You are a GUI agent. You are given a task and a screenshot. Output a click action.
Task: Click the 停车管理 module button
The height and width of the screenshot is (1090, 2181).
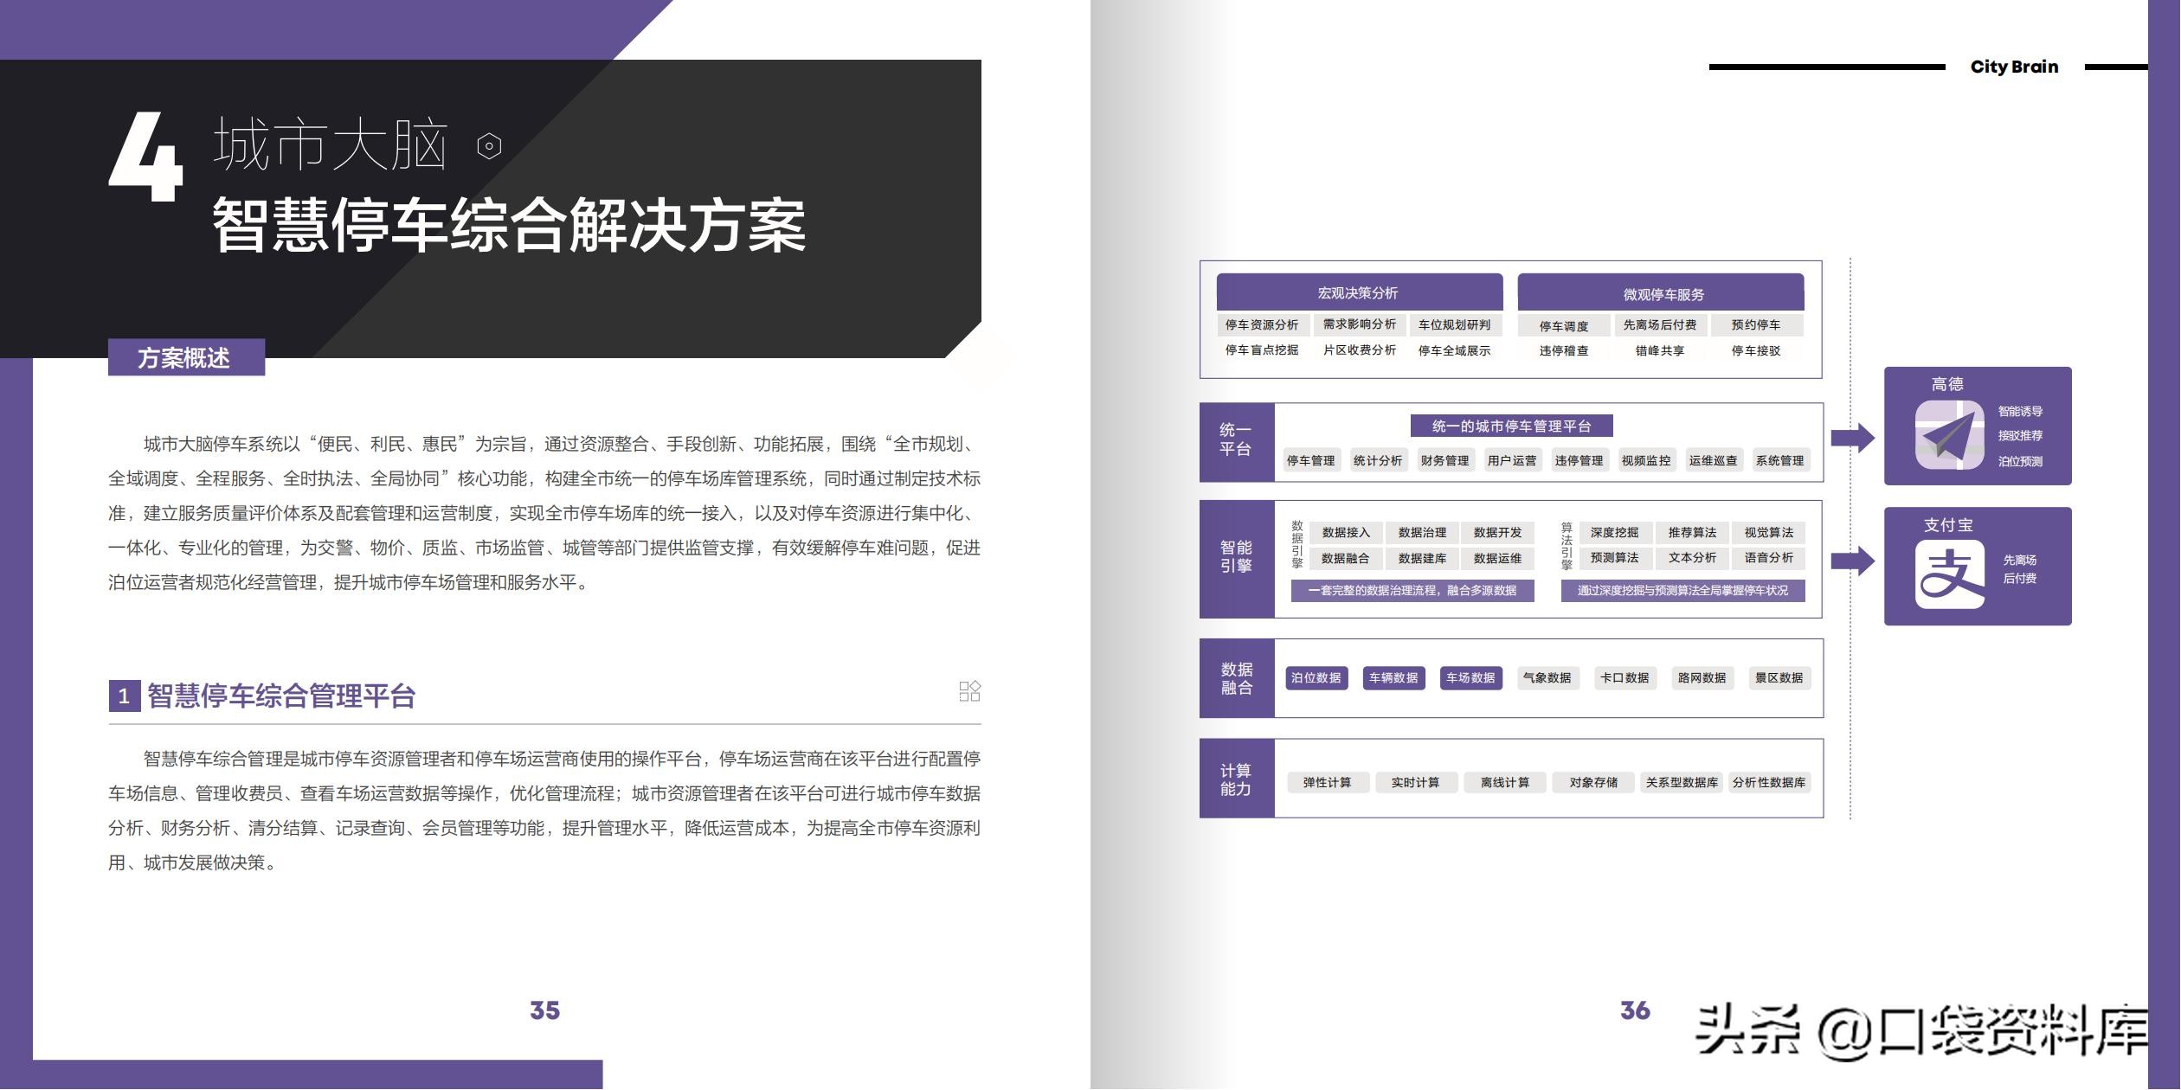click(1310, 461)
